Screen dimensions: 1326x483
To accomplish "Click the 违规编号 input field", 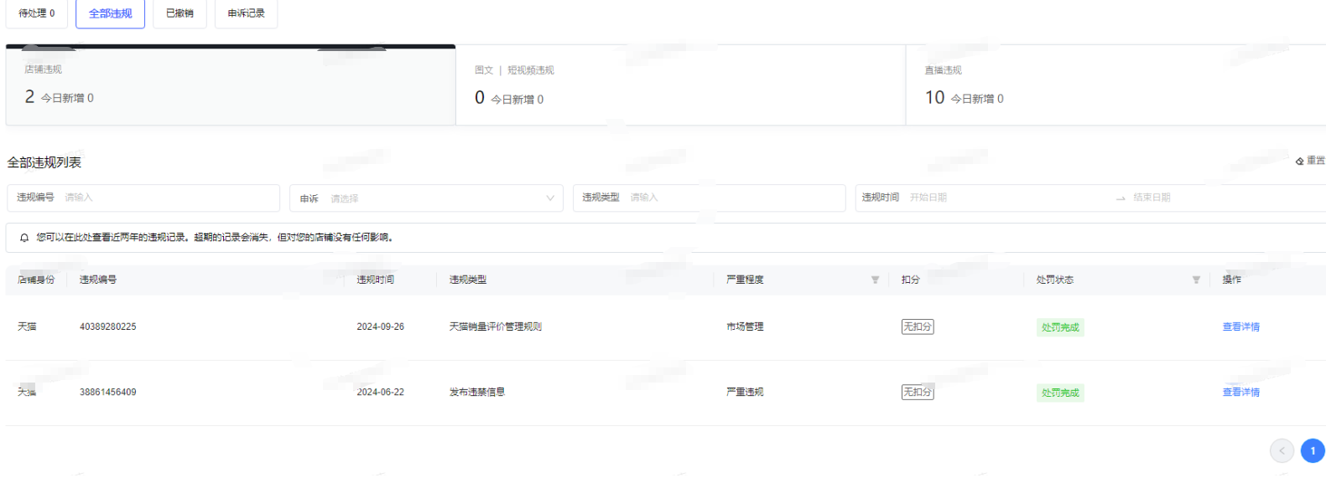I will point(168,198).
